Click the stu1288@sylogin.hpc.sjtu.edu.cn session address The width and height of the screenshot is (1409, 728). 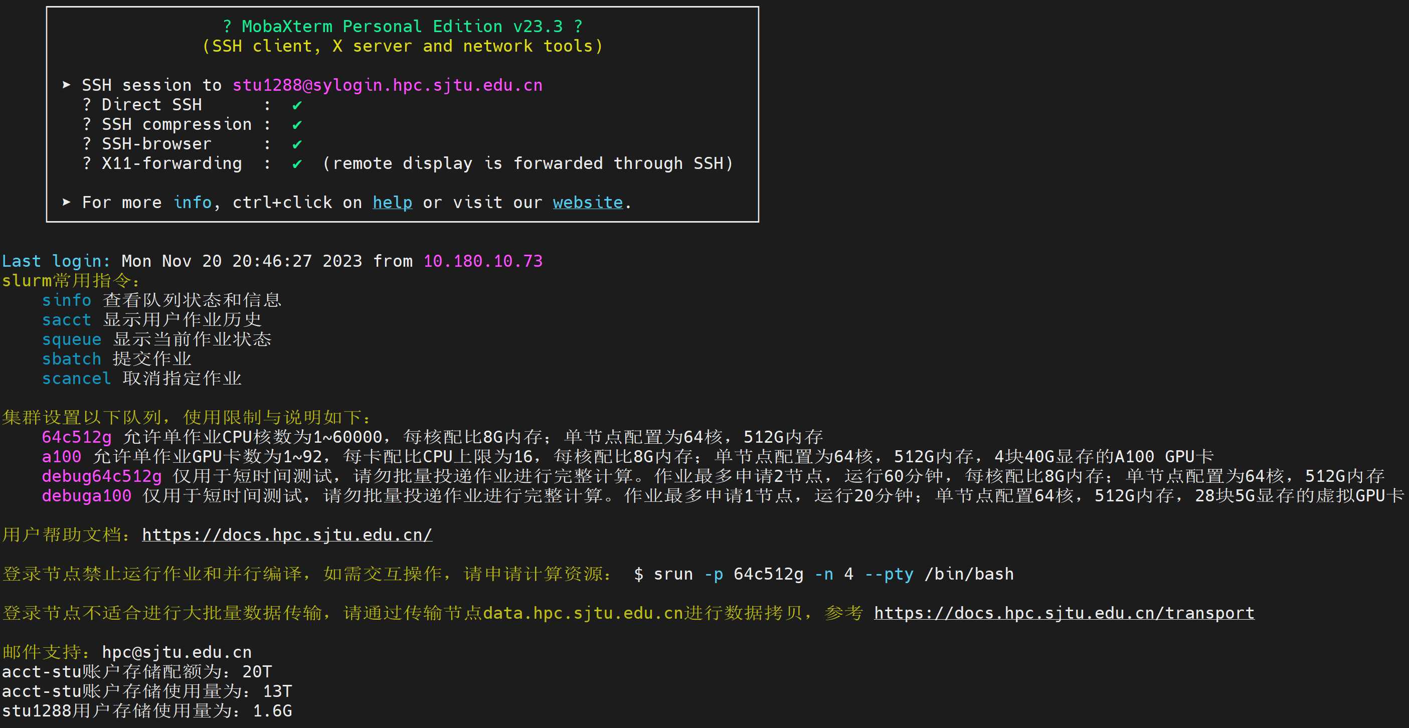point(387,85)
